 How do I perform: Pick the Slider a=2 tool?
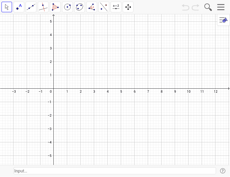(116, 7)
